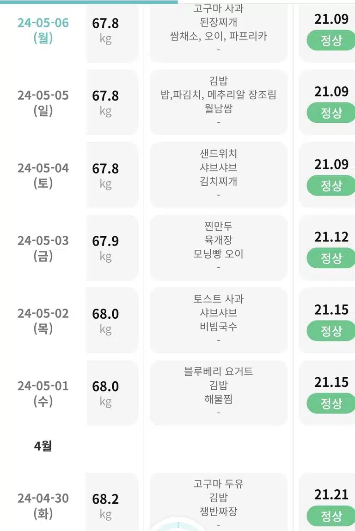
Task: Open the 68.2 kg weight card
Action: (x=112, y=502)
